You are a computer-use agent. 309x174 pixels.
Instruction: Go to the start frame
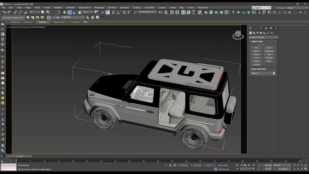click(x=238, y=165)
